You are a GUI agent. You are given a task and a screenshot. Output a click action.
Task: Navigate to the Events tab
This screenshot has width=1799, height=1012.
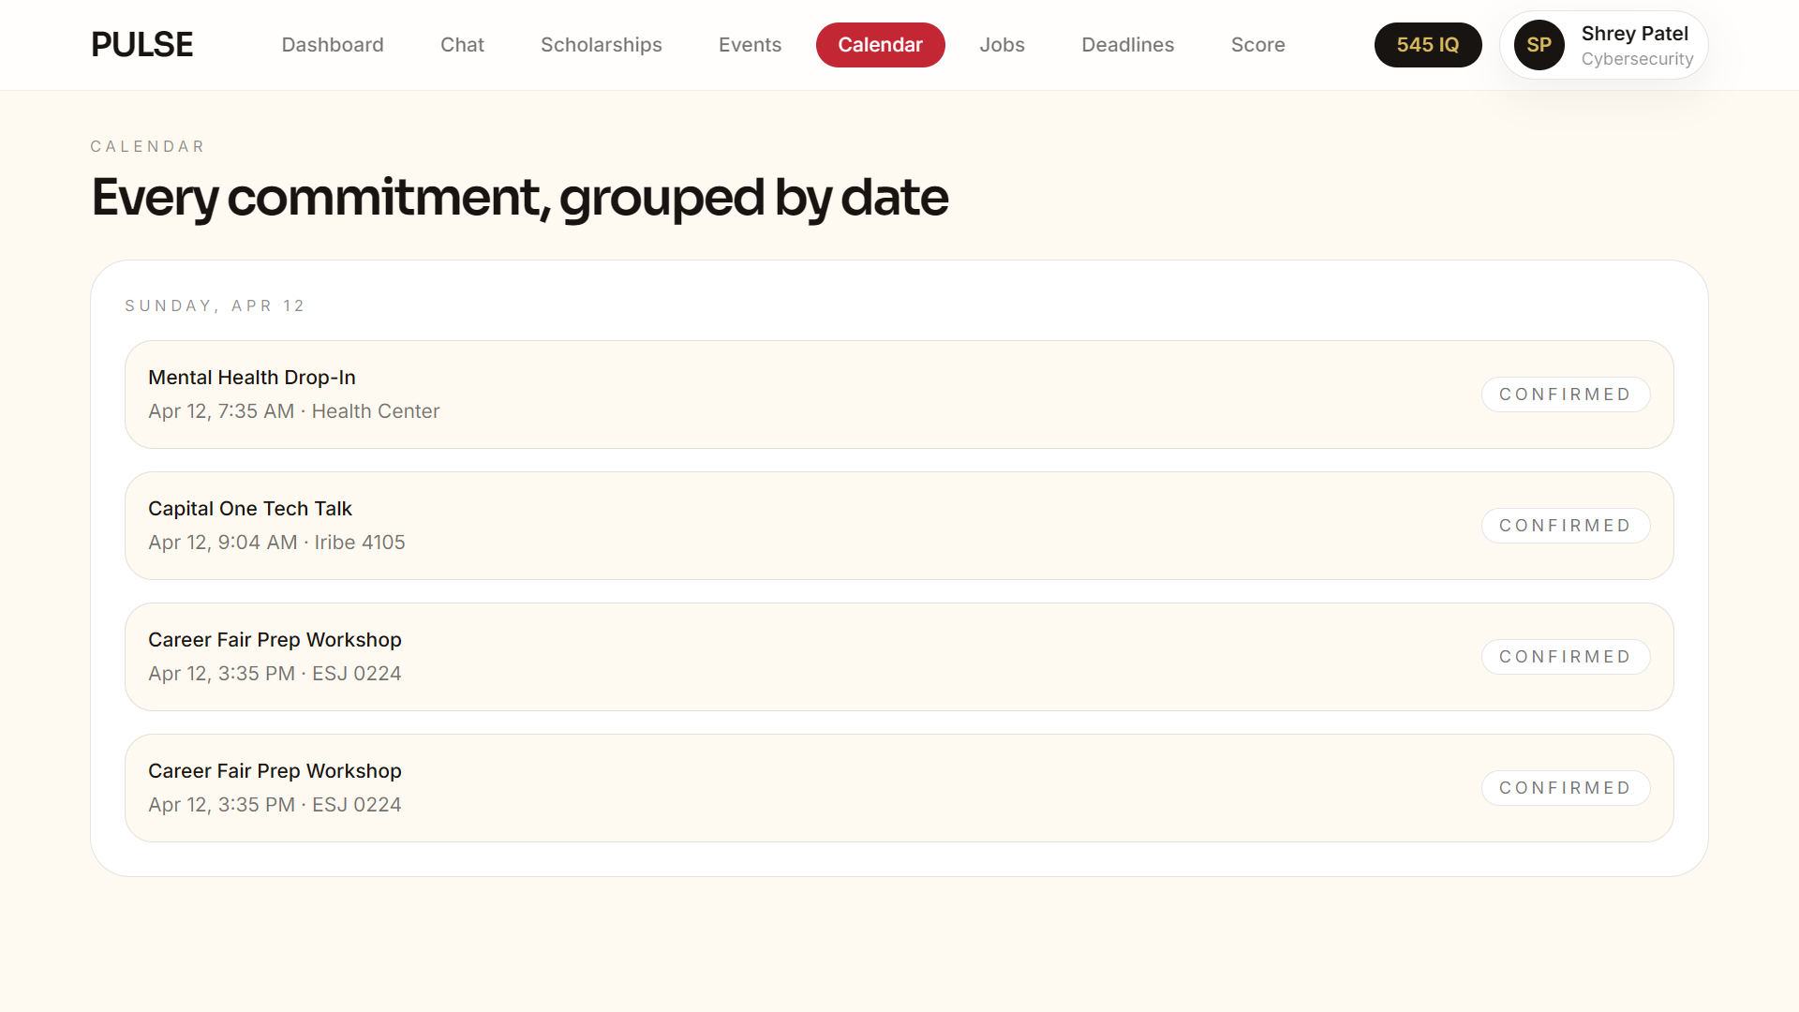click(x=750, y=45)
